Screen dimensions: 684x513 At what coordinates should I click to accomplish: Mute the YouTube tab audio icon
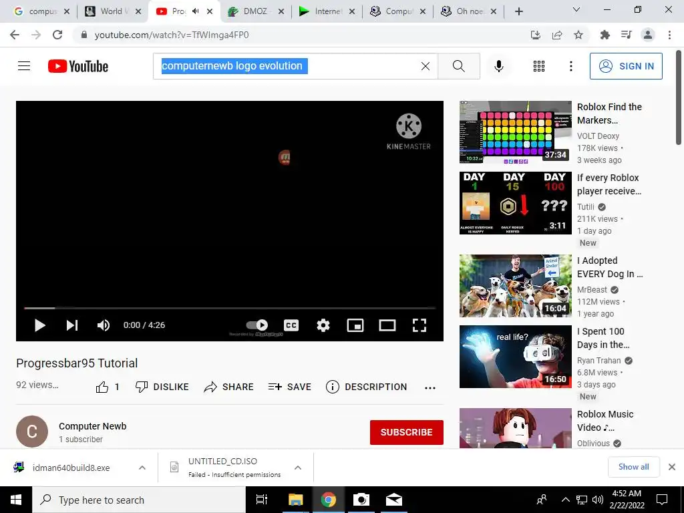click(x=196, y=11)
